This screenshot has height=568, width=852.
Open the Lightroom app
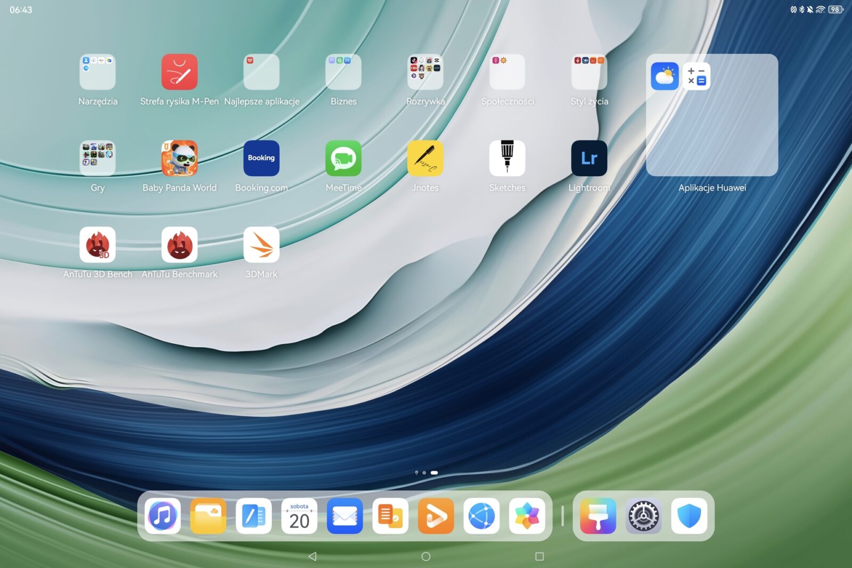tap(589, 158)
